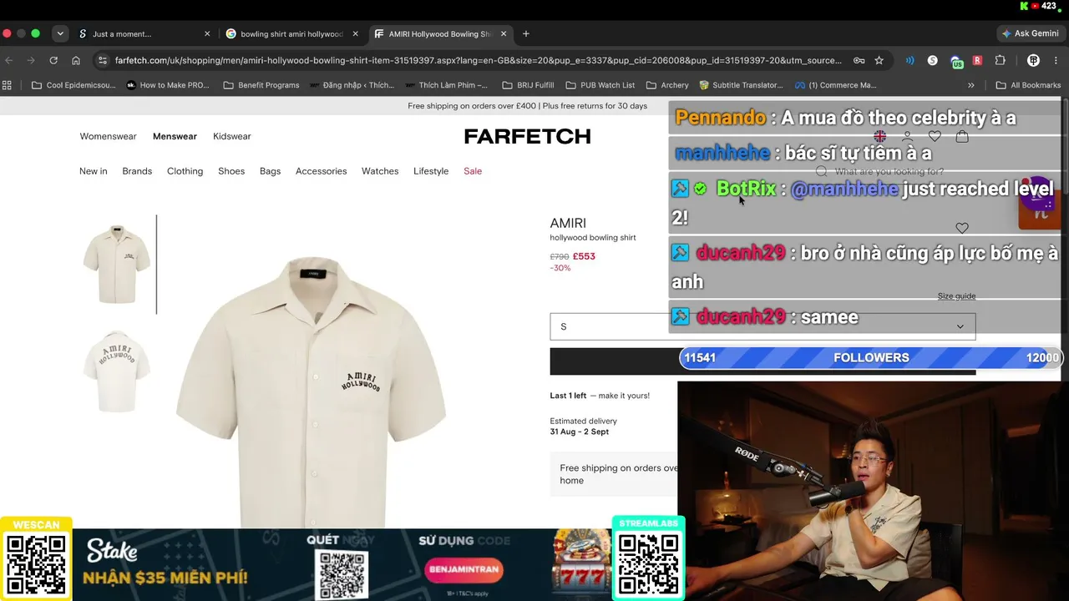The image size is (1069, 601).
Task: Click the address bar URL
Action: 478,60
